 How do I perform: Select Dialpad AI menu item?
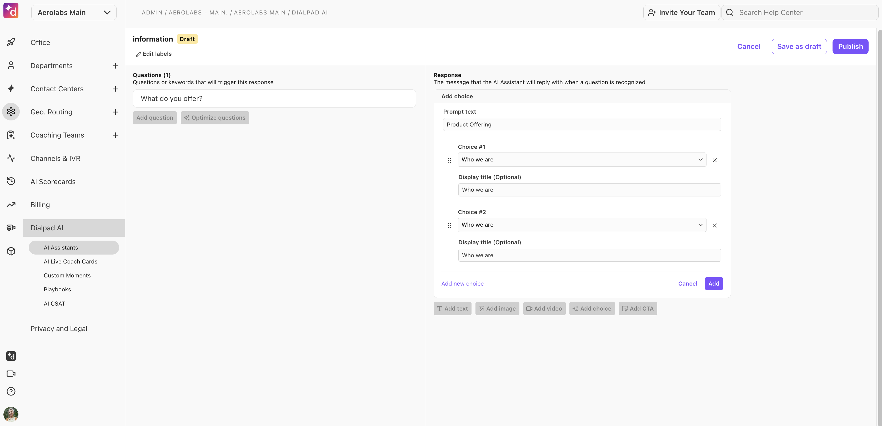(74, 228)
